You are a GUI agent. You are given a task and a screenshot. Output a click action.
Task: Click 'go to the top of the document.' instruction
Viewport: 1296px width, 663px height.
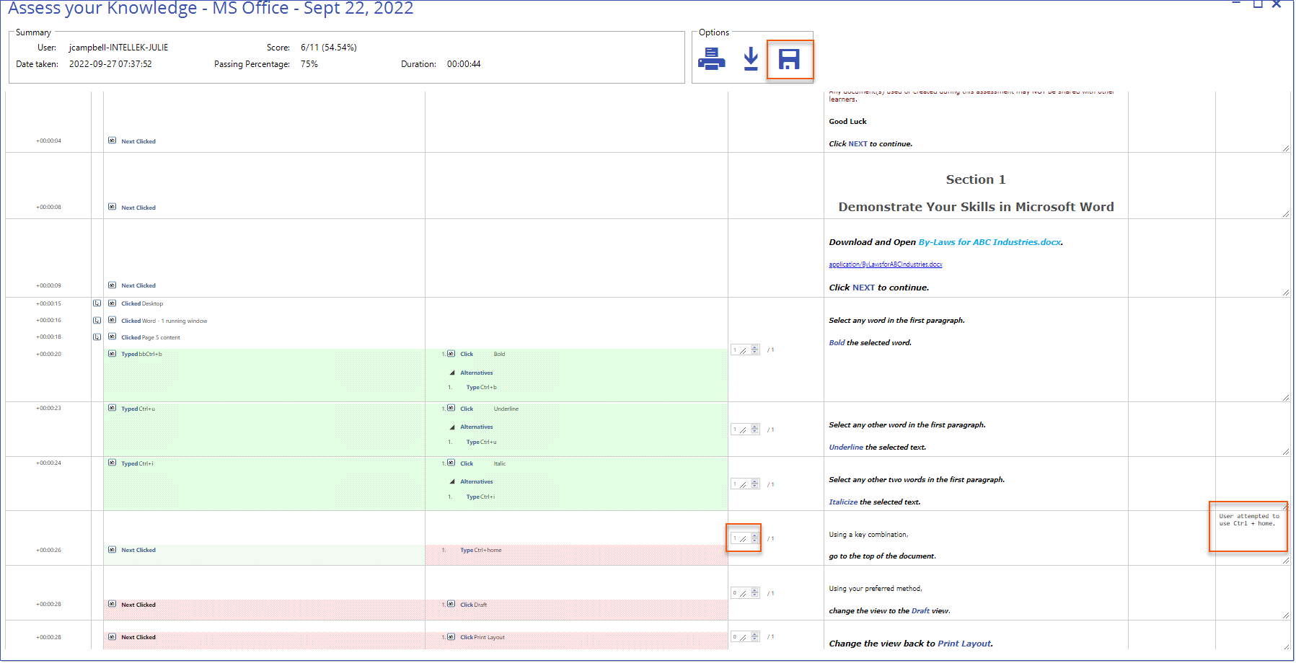click(882, 556)
